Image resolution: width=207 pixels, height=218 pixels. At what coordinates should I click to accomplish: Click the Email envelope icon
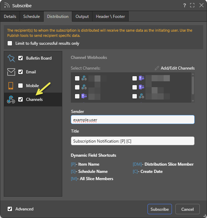[11, 72]
